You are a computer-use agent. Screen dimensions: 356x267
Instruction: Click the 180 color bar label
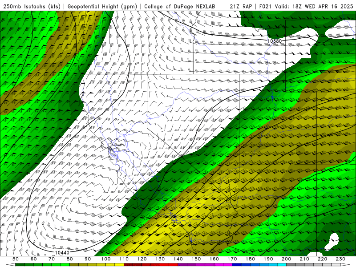coord(250,259)
